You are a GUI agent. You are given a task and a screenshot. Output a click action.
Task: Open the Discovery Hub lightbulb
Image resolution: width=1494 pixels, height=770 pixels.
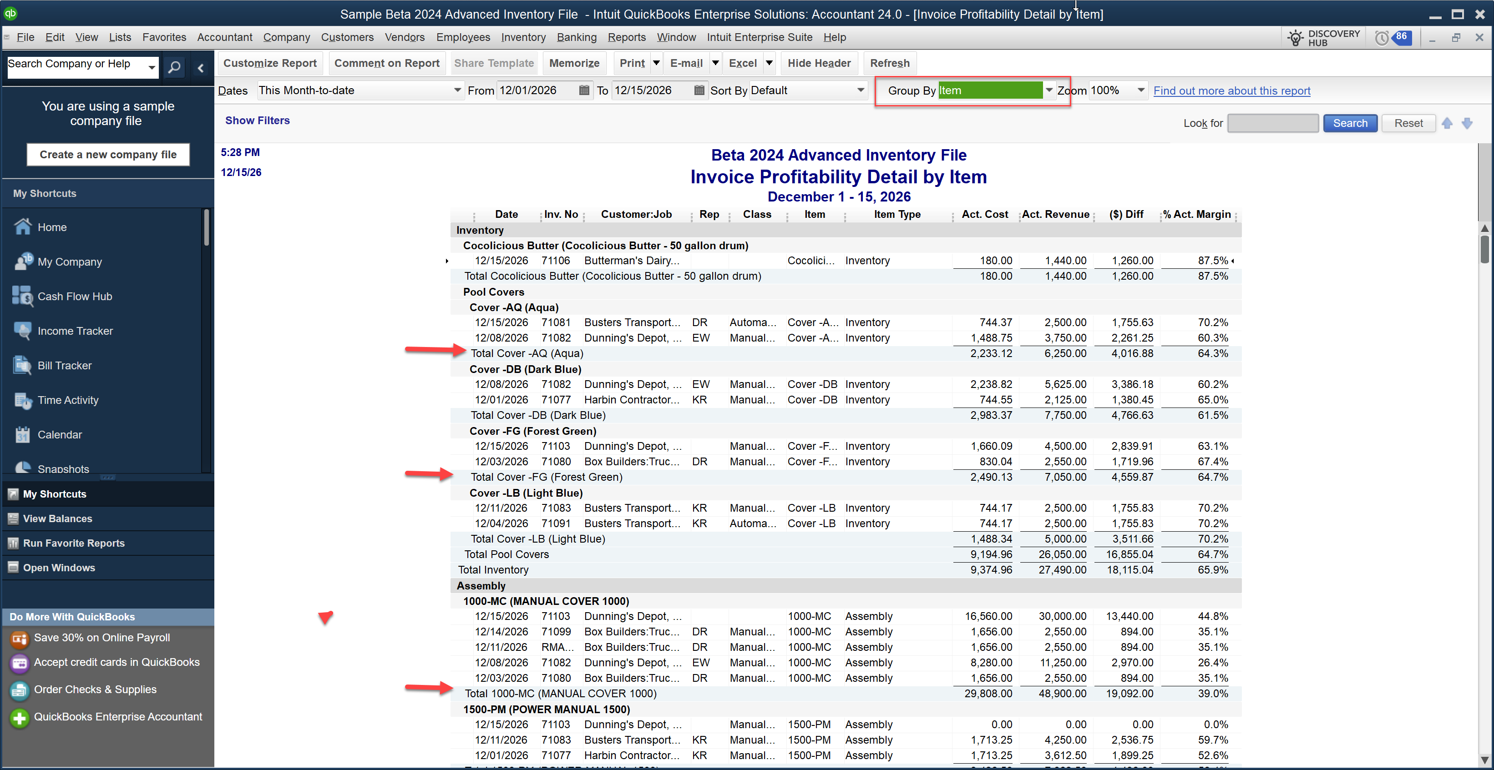(x=1295, y=38)
